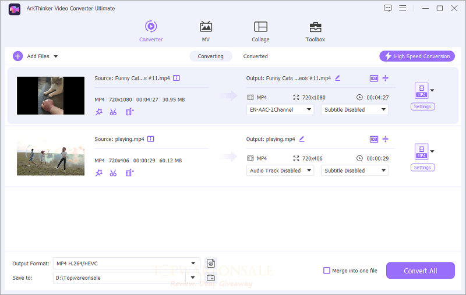Click the MP4 format icon for Funny Cats
The image size is (466, 295).
421,91
